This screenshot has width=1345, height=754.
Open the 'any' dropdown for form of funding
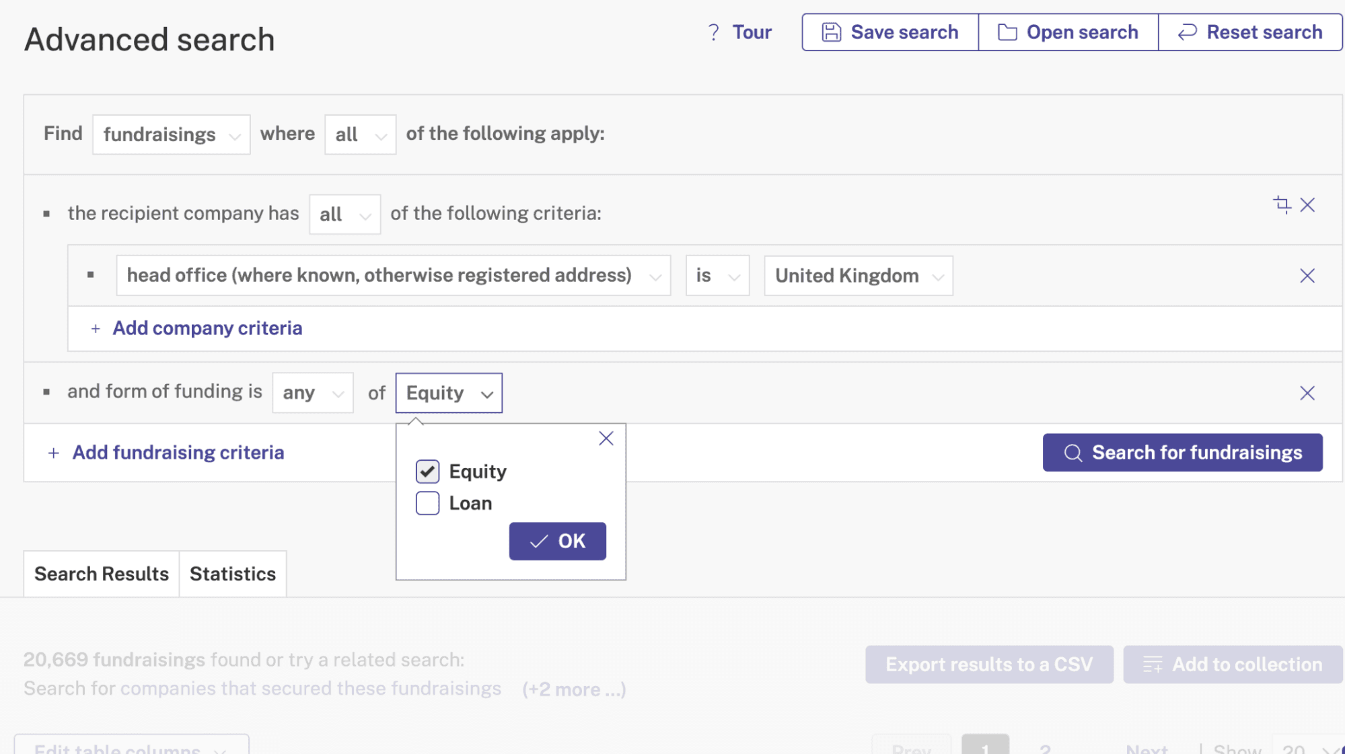click(x=312, y=393)
